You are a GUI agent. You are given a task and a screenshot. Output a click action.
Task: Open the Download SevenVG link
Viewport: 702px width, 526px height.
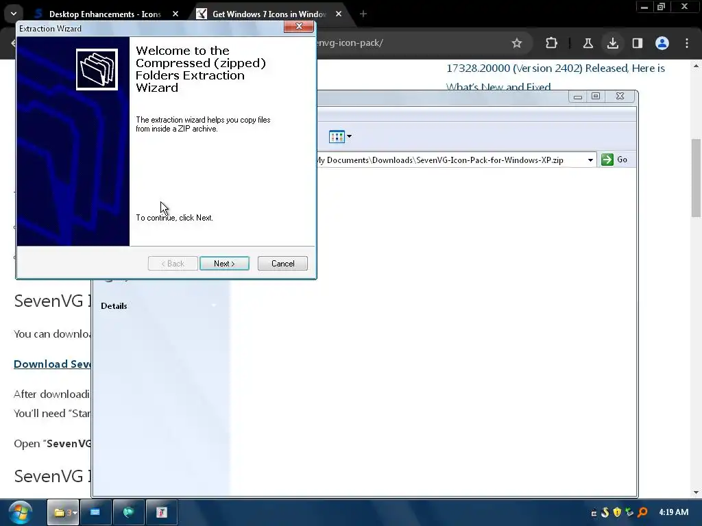click(x=52, y=364)
